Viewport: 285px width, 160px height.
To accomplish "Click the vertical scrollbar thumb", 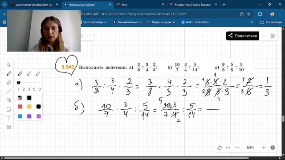I will (283, 119).
